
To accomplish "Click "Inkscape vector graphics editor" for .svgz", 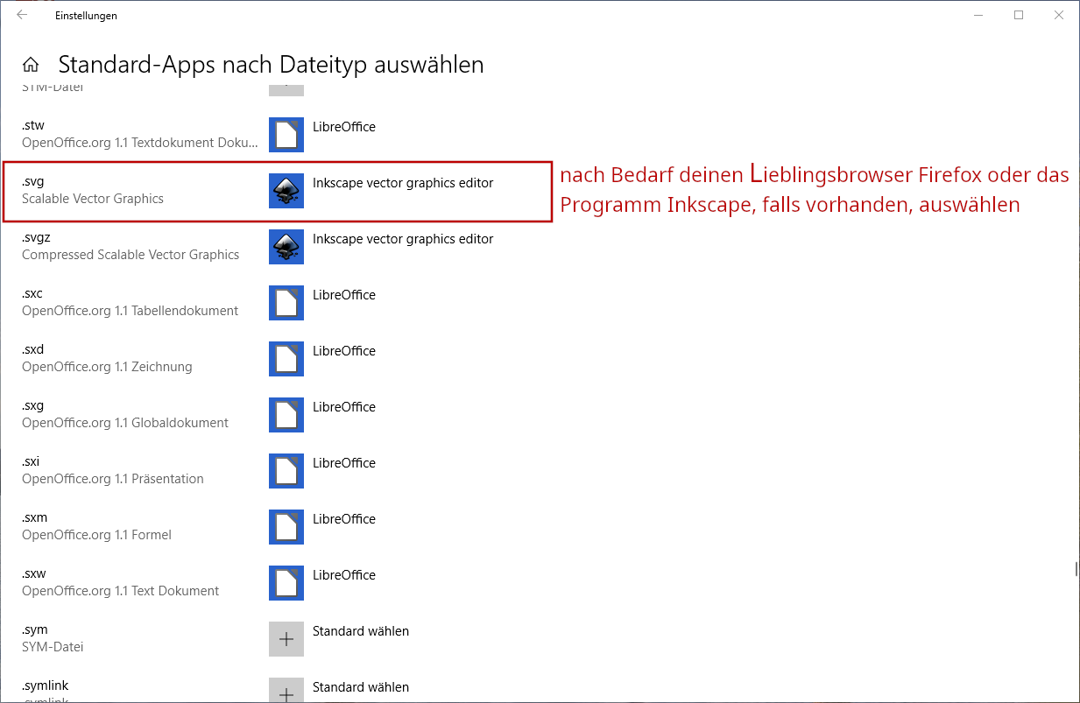I will [403, 239].
